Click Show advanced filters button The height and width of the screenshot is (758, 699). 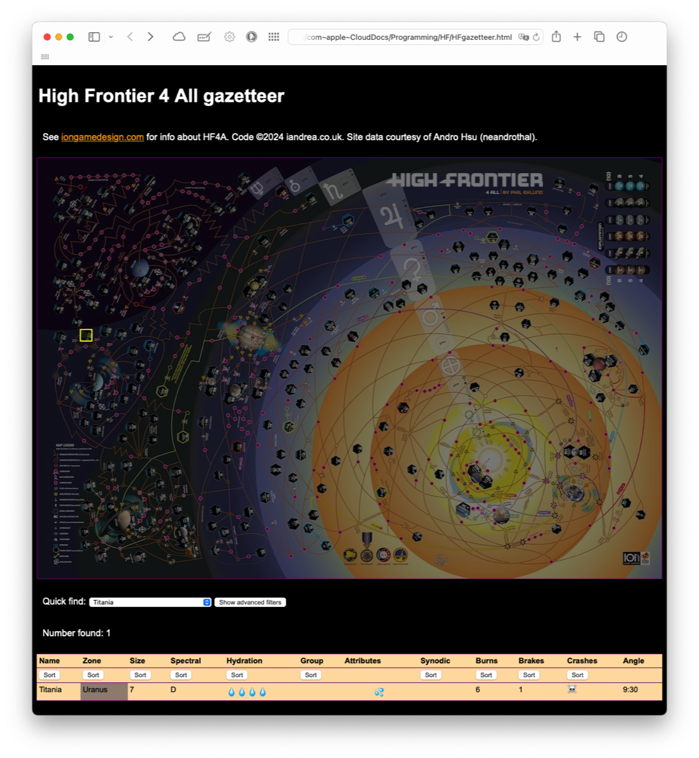(x=250, y=603)
